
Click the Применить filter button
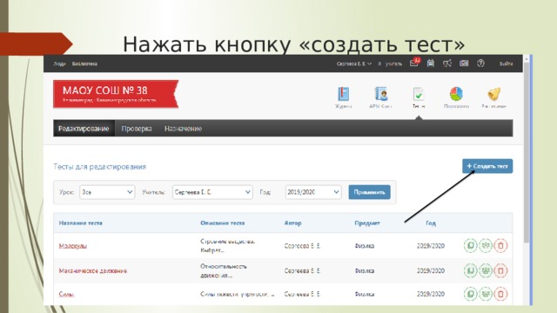pyautogui.click(x=369, y=192)
